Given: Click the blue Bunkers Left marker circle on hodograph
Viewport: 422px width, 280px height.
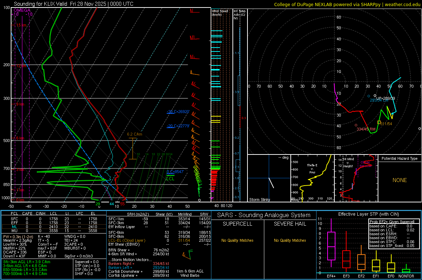Looking at the screenshot, I should 369,96.
